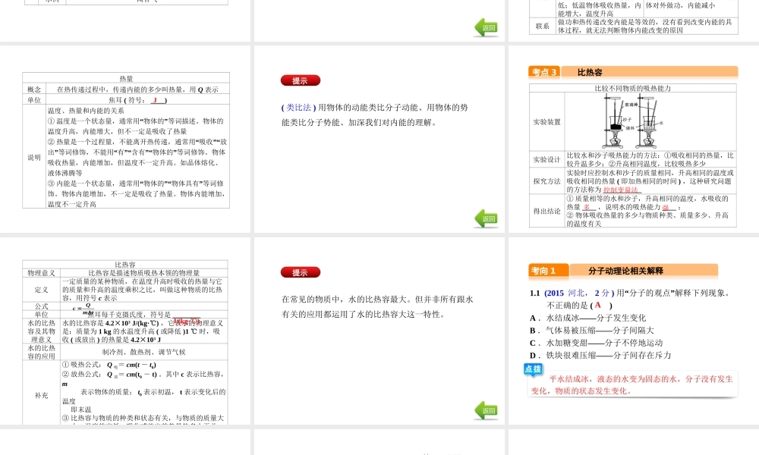Select the 热量 table slide thumbnail
This screenshot has height=455, width=759.
125,140
